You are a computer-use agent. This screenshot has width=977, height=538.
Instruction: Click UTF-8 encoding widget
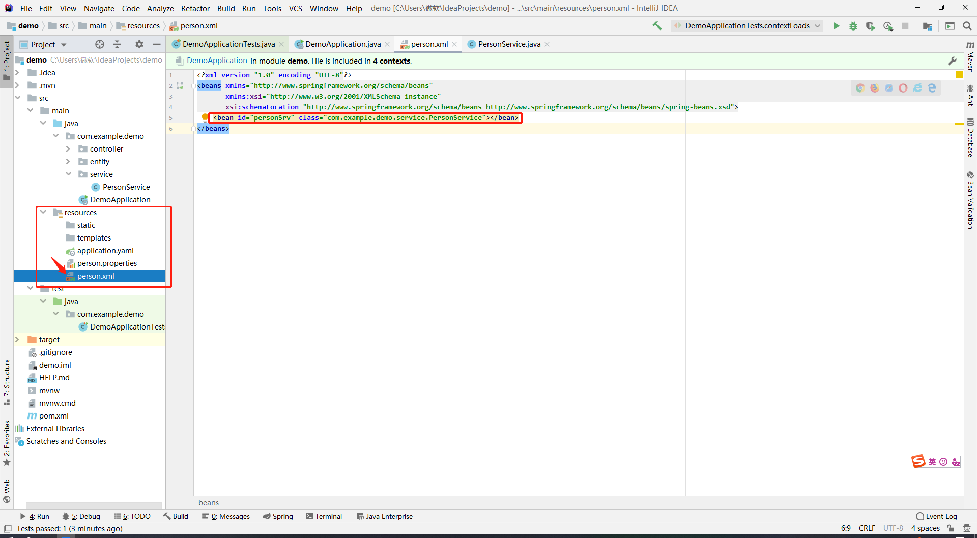[x=893, y=529]
